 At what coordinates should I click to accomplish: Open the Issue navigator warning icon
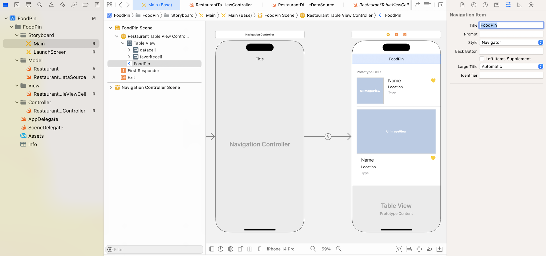[51, 5]
